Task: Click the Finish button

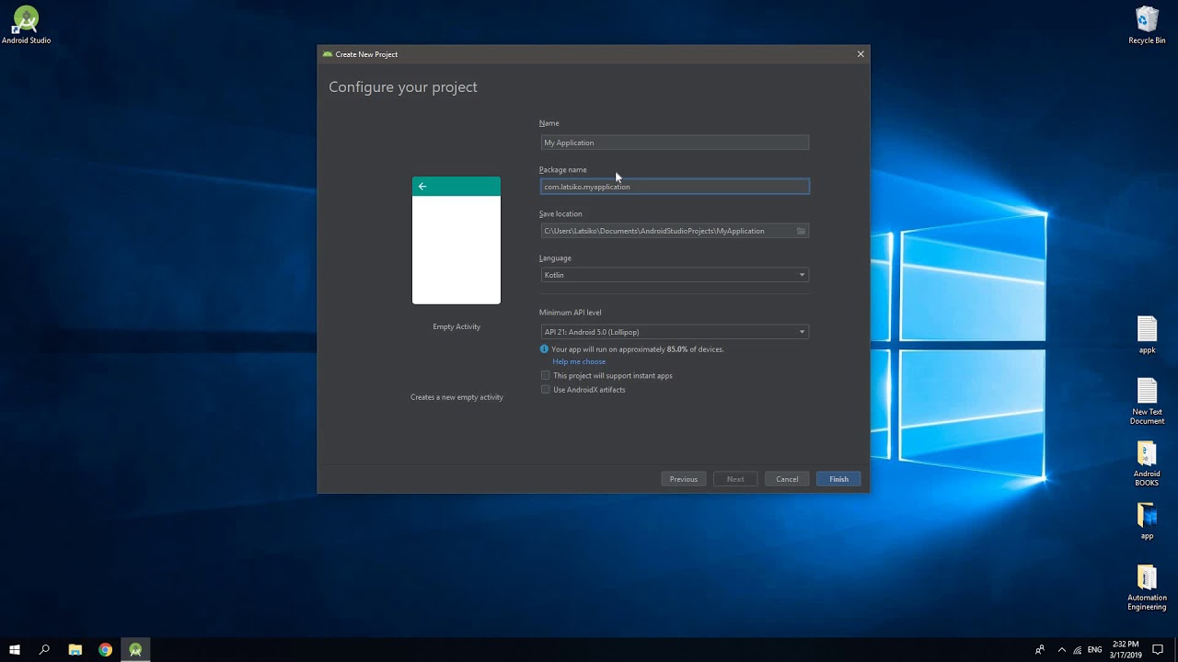Action: pyautogui.click(x=838, y=479)
